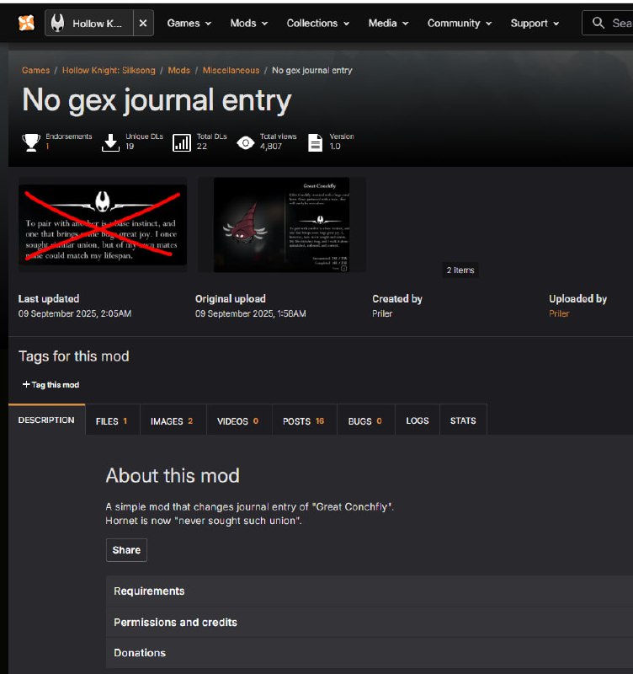The image size is (633, 674).
Task: Click the total views eye icon
Action: [x=245, y=142]
